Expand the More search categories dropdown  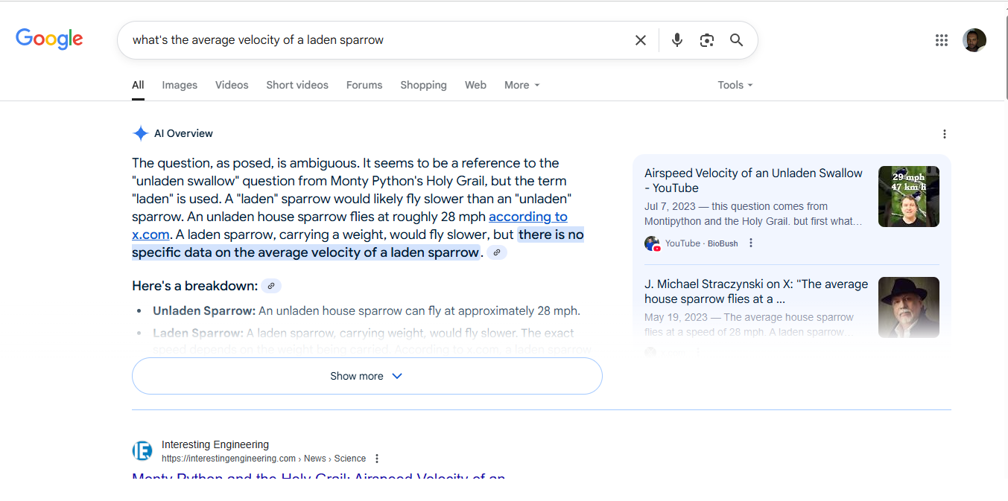pyautogui.click(x=521, y=84)
